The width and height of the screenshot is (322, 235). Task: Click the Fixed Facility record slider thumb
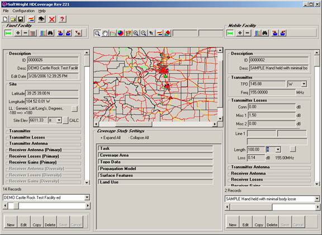tap(16, 205)
